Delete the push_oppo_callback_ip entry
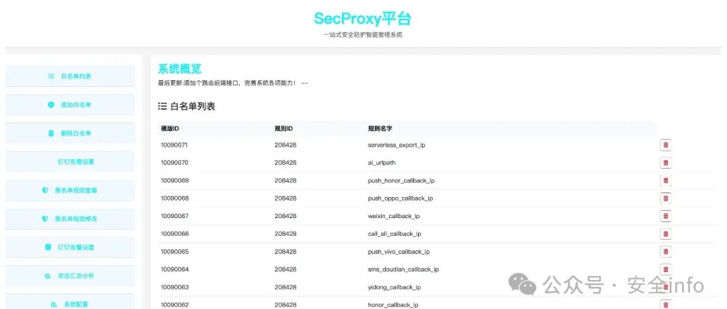Image resolution: width=727 pixels, height=309 pixels. coord(666,198)
